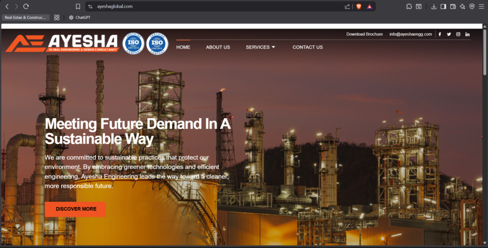Click the Brave Wallet icon

453,7
